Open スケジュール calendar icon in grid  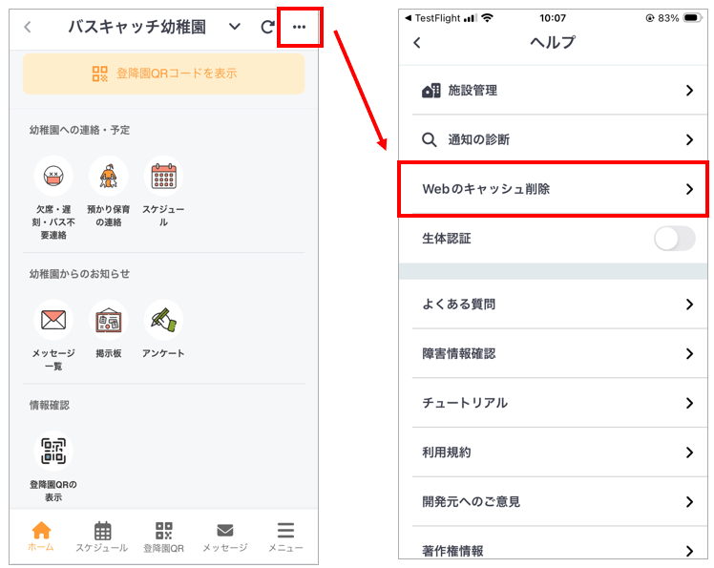[163, 176]
